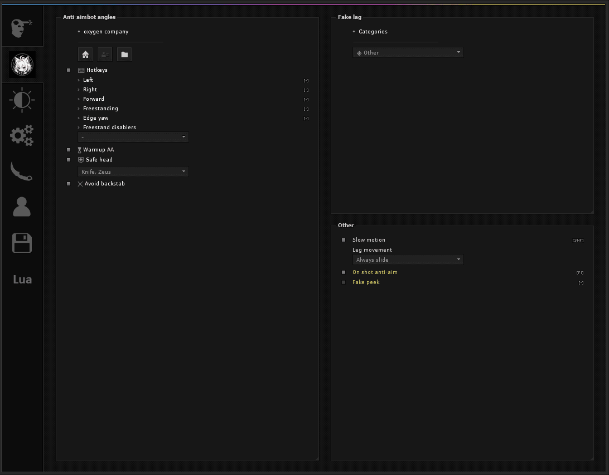Click the home icon button
Screen dimensions: 609x475
click(85, 54)
